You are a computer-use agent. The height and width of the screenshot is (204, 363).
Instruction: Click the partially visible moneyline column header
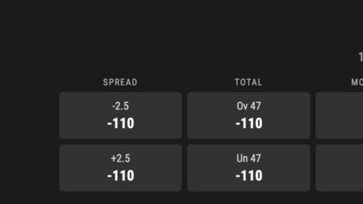coord(357,82)
